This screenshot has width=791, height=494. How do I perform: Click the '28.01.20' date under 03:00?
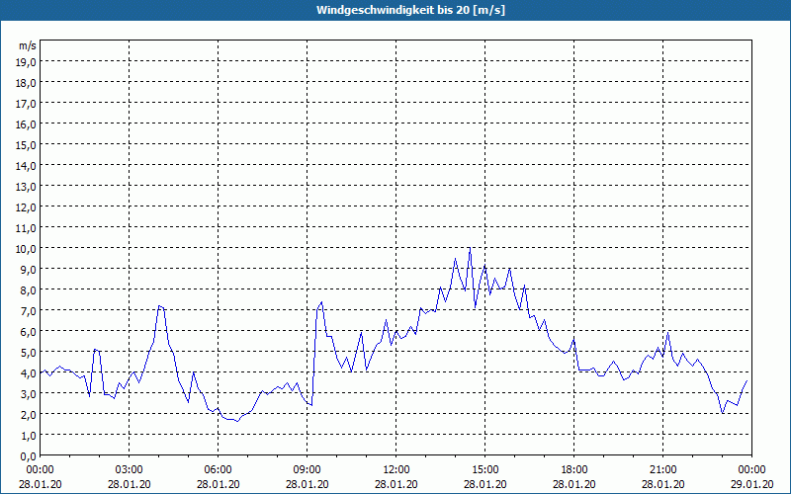coord(130,484)
